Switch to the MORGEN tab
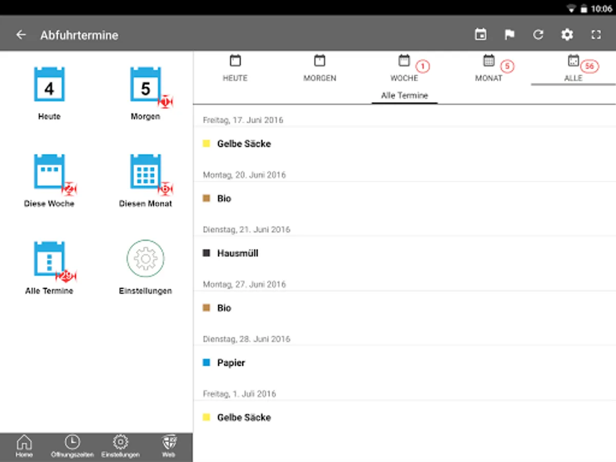This screenshot has height=462, width=616. (x=320, y=68)
